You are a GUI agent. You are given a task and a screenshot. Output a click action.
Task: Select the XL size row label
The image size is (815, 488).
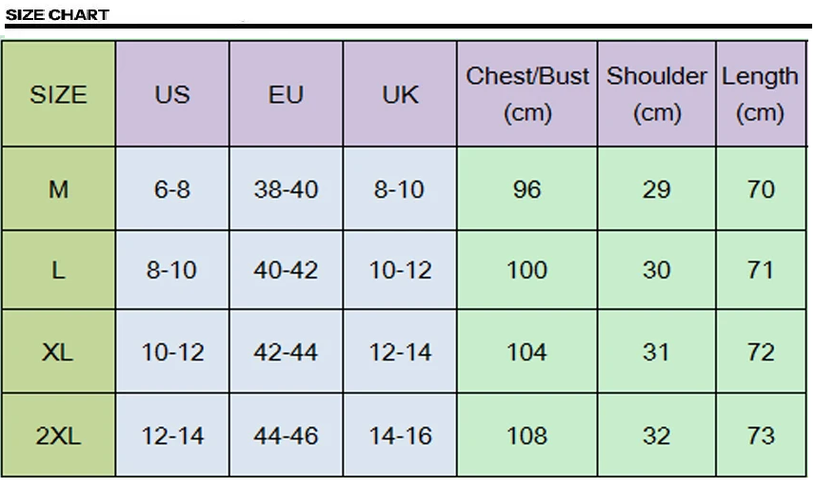[58, 352]
